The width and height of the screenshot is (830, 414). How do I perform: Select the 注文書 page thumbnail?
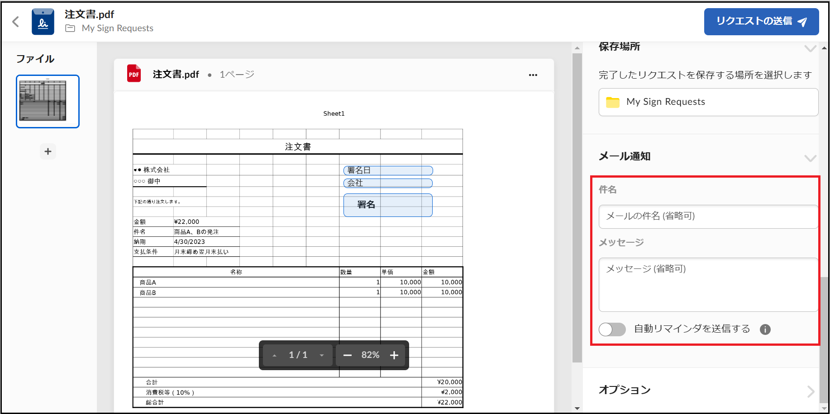click(x=48, y=101)
